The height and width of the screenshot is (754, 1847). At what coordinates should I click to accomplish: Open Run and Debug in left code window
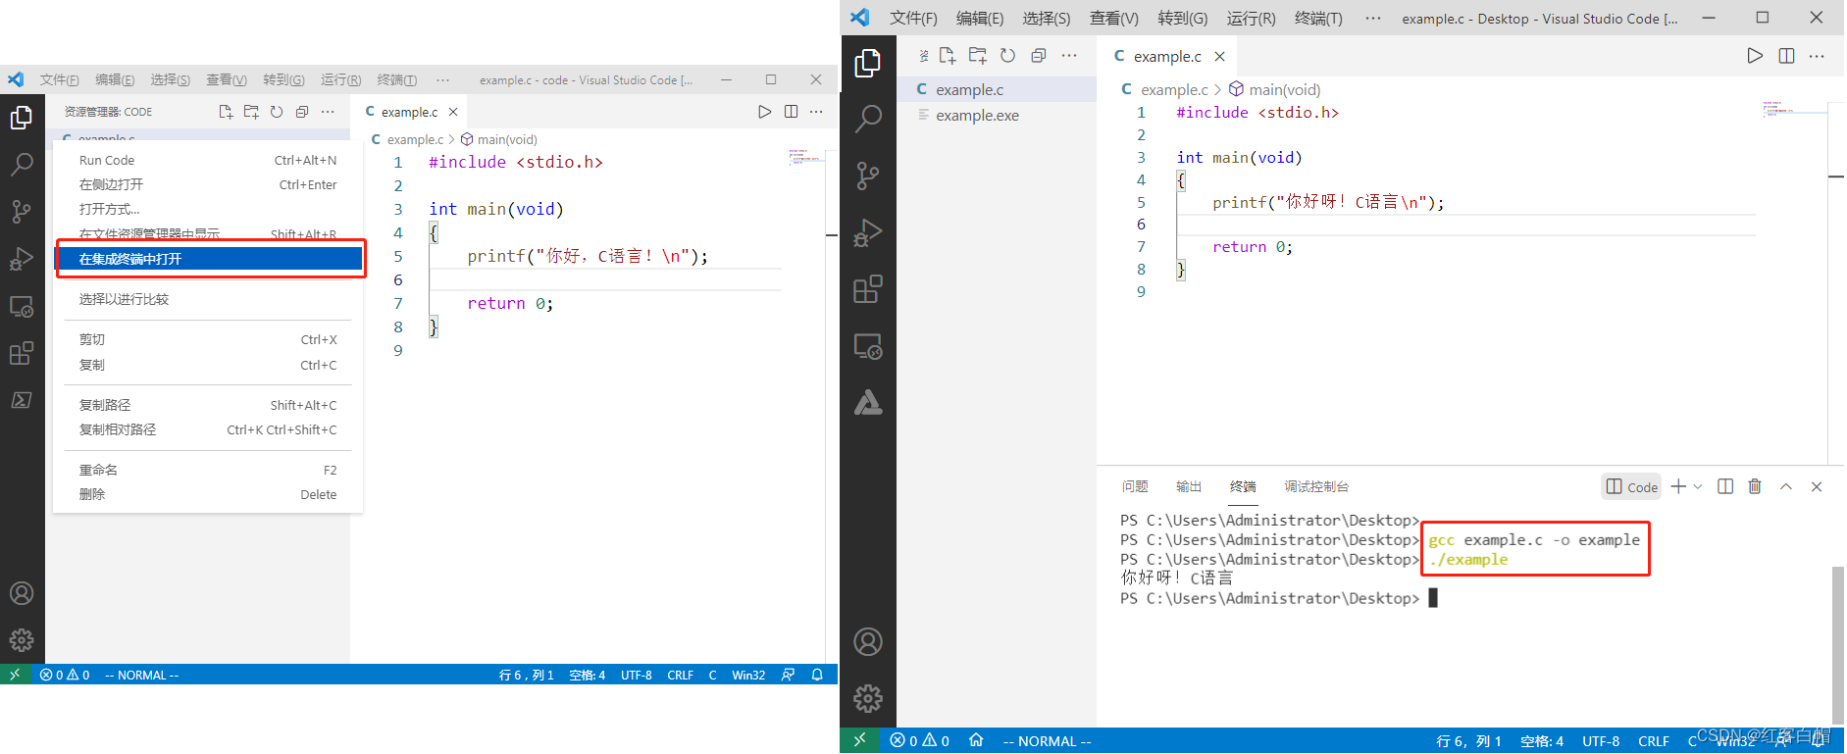22,259
